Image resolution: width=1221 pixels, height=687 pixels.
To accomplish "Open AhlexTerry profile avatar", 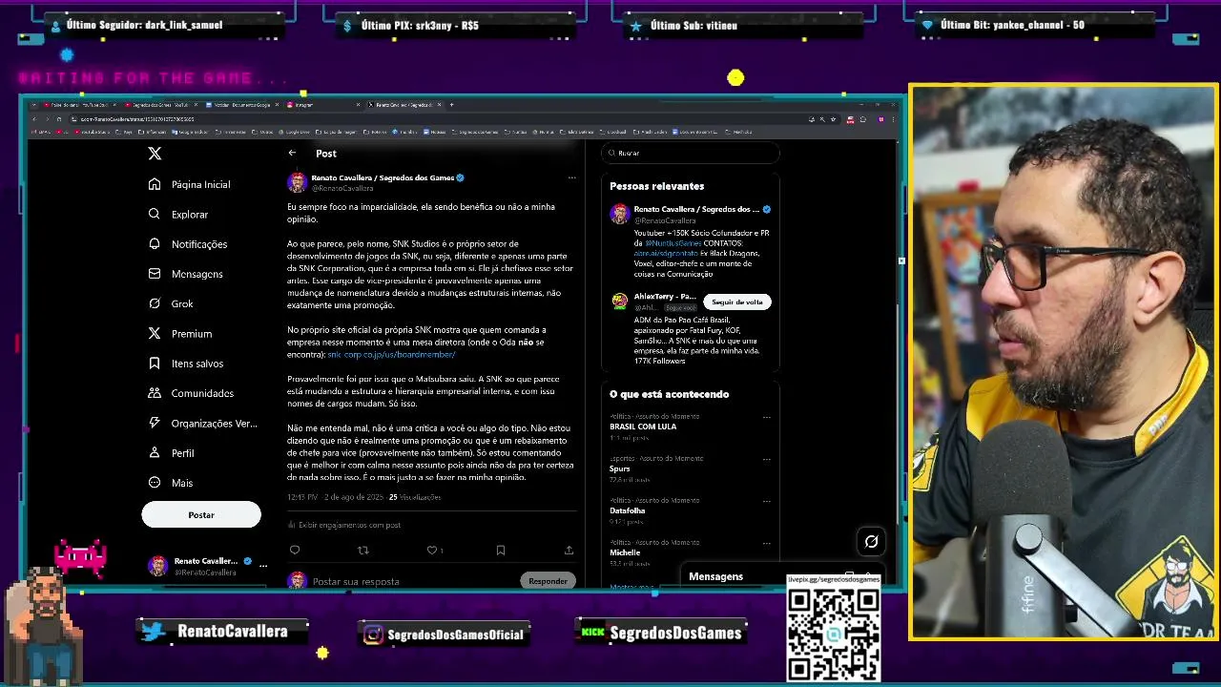I will (x=620, y=301).
